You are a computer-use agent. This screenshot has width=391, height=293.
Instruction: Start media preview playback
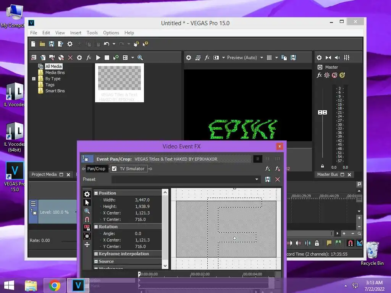tap(98, 58)
